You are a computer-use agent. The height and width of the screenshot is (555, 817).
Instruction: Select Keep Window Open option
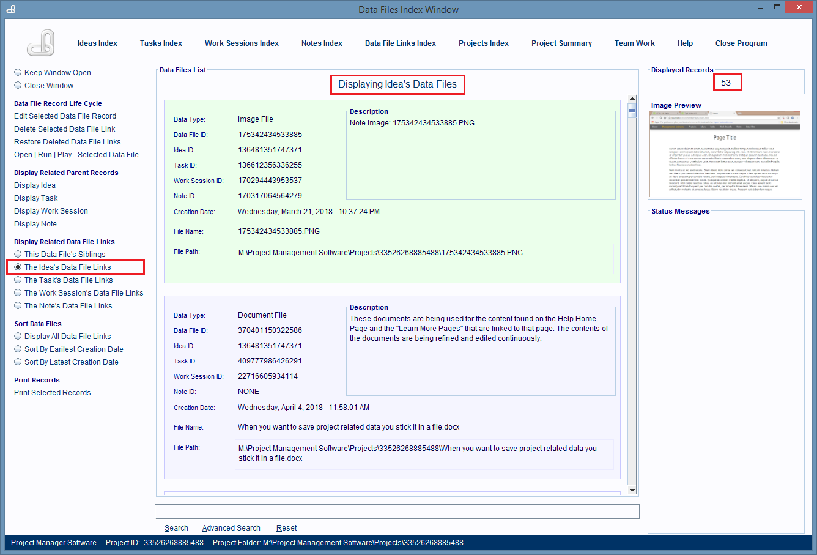tap(53, 72)
